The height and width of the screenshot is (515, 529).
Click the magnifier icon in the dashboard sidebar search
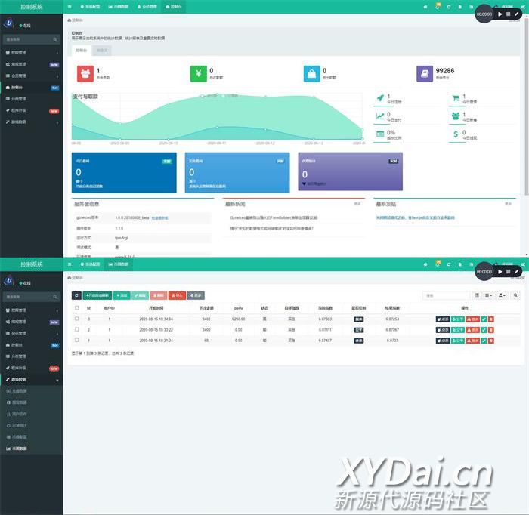[55, 39]
